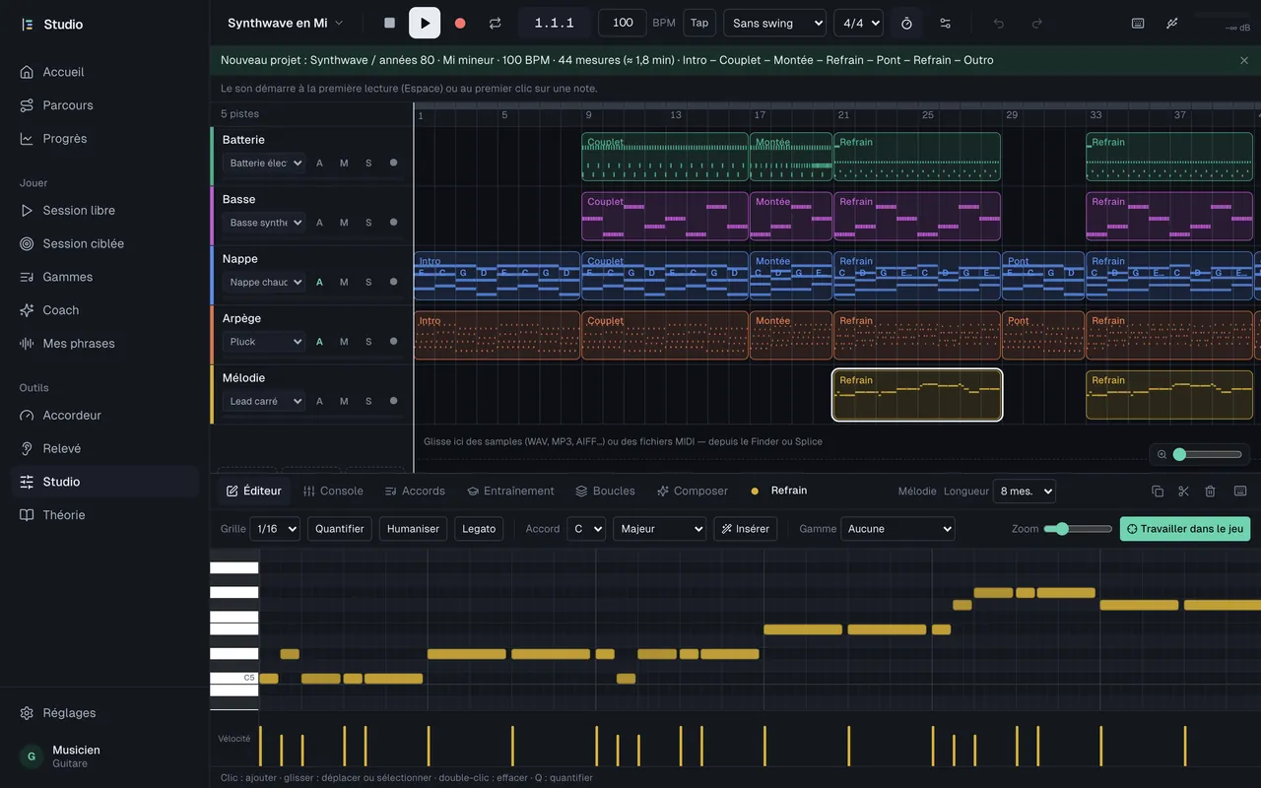Toggle automation A on Nappe track
Screen dimensions: 1261x788
(319, 282)
